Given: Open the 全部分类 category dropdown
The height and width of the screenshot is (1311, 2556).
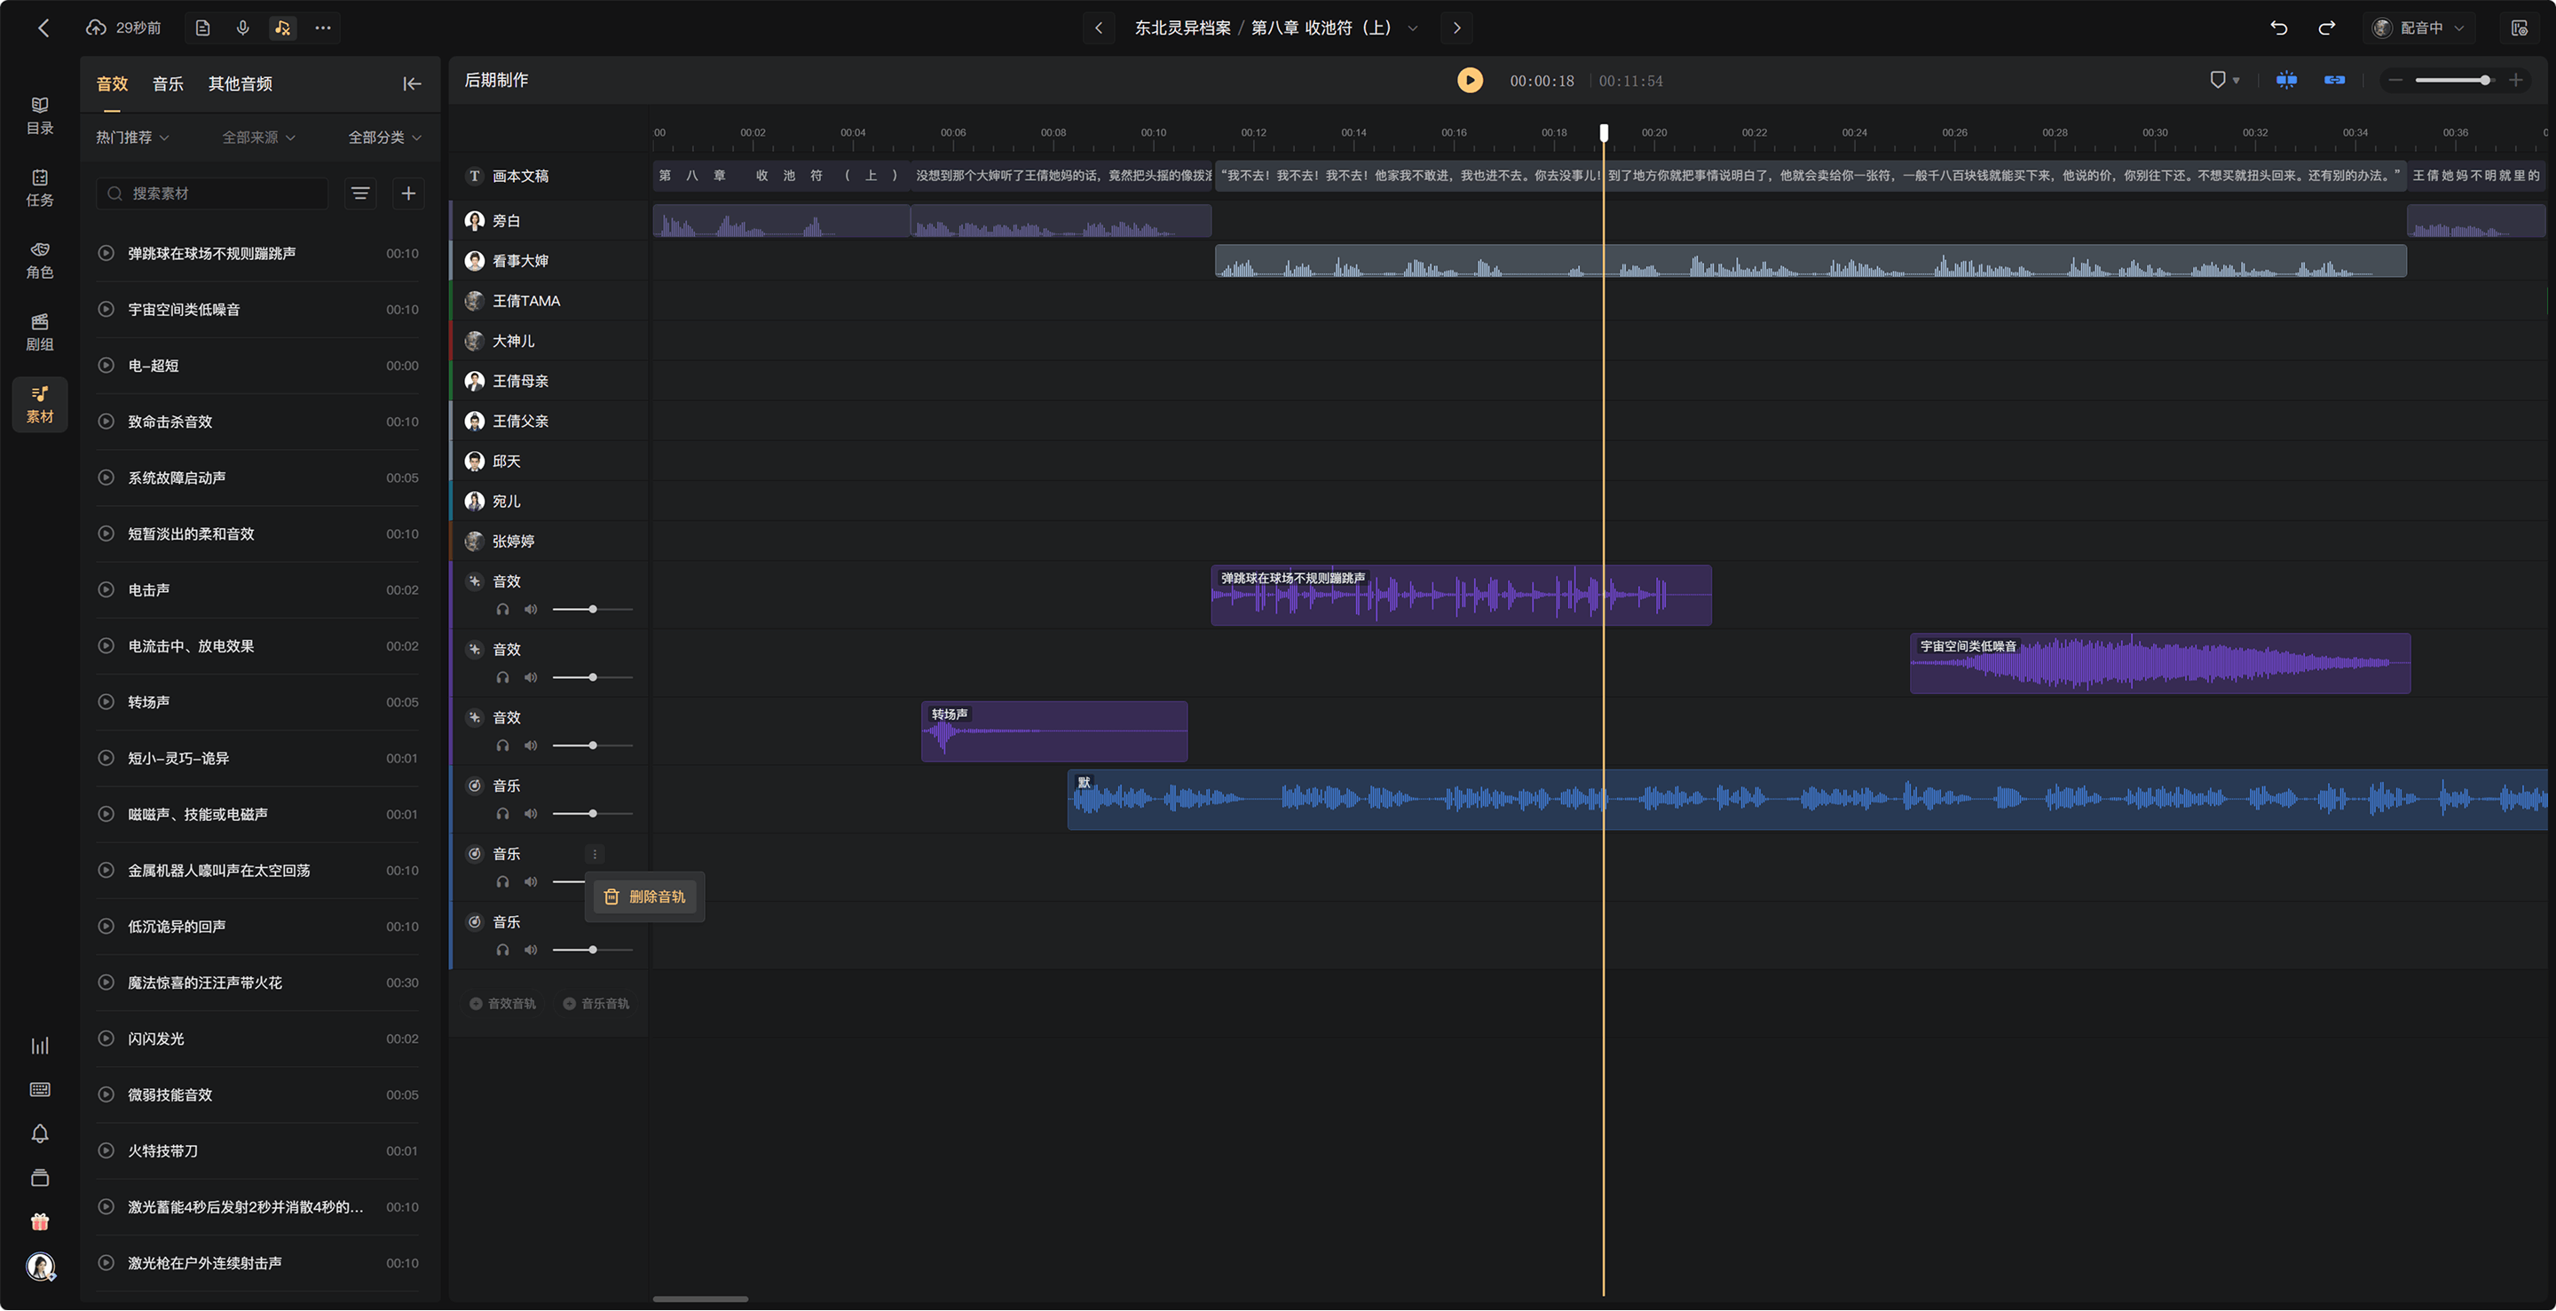Looking at the screenshot, I should (x=385, y=137).
